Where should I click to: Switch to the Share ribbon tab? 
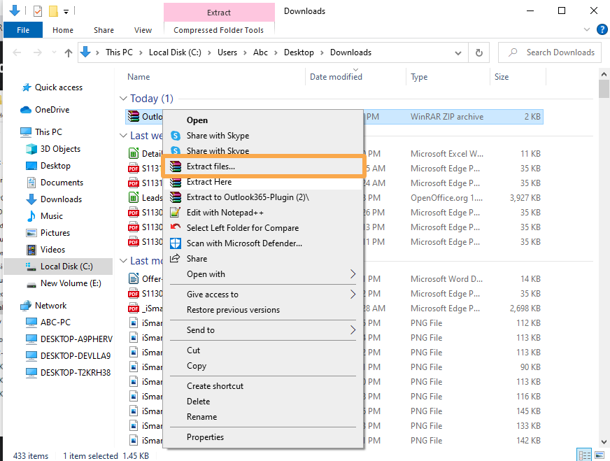point(104,30)
